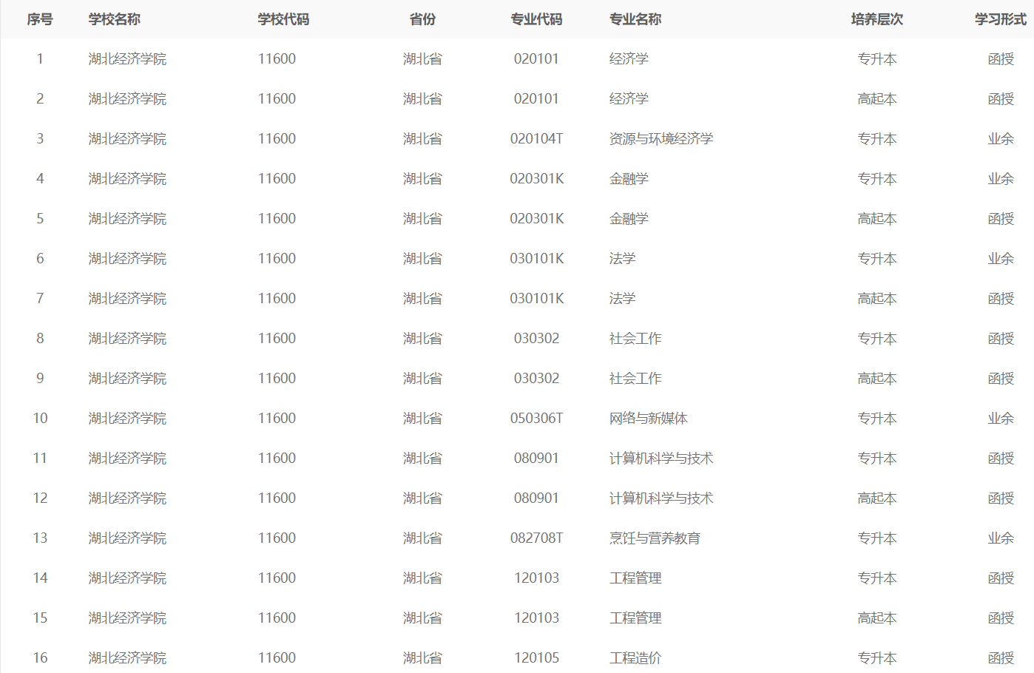Select the code 050306T

537,419
